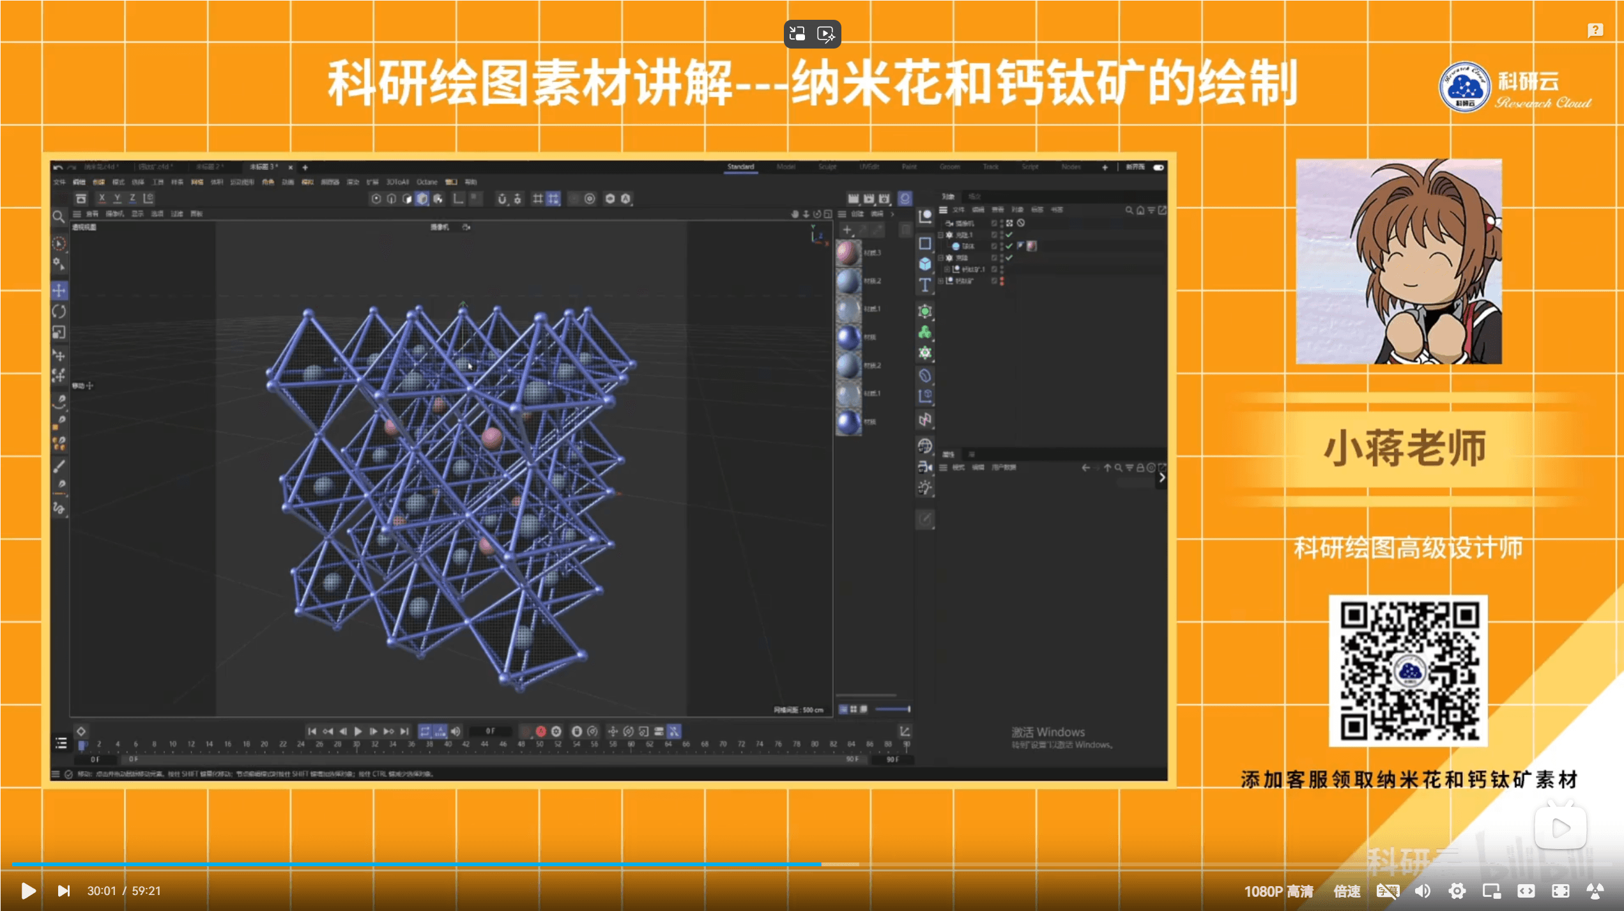The image size is (1624, 911).
Task: Close the 未标题 3 tab
Action: click(x=290, y=167)
